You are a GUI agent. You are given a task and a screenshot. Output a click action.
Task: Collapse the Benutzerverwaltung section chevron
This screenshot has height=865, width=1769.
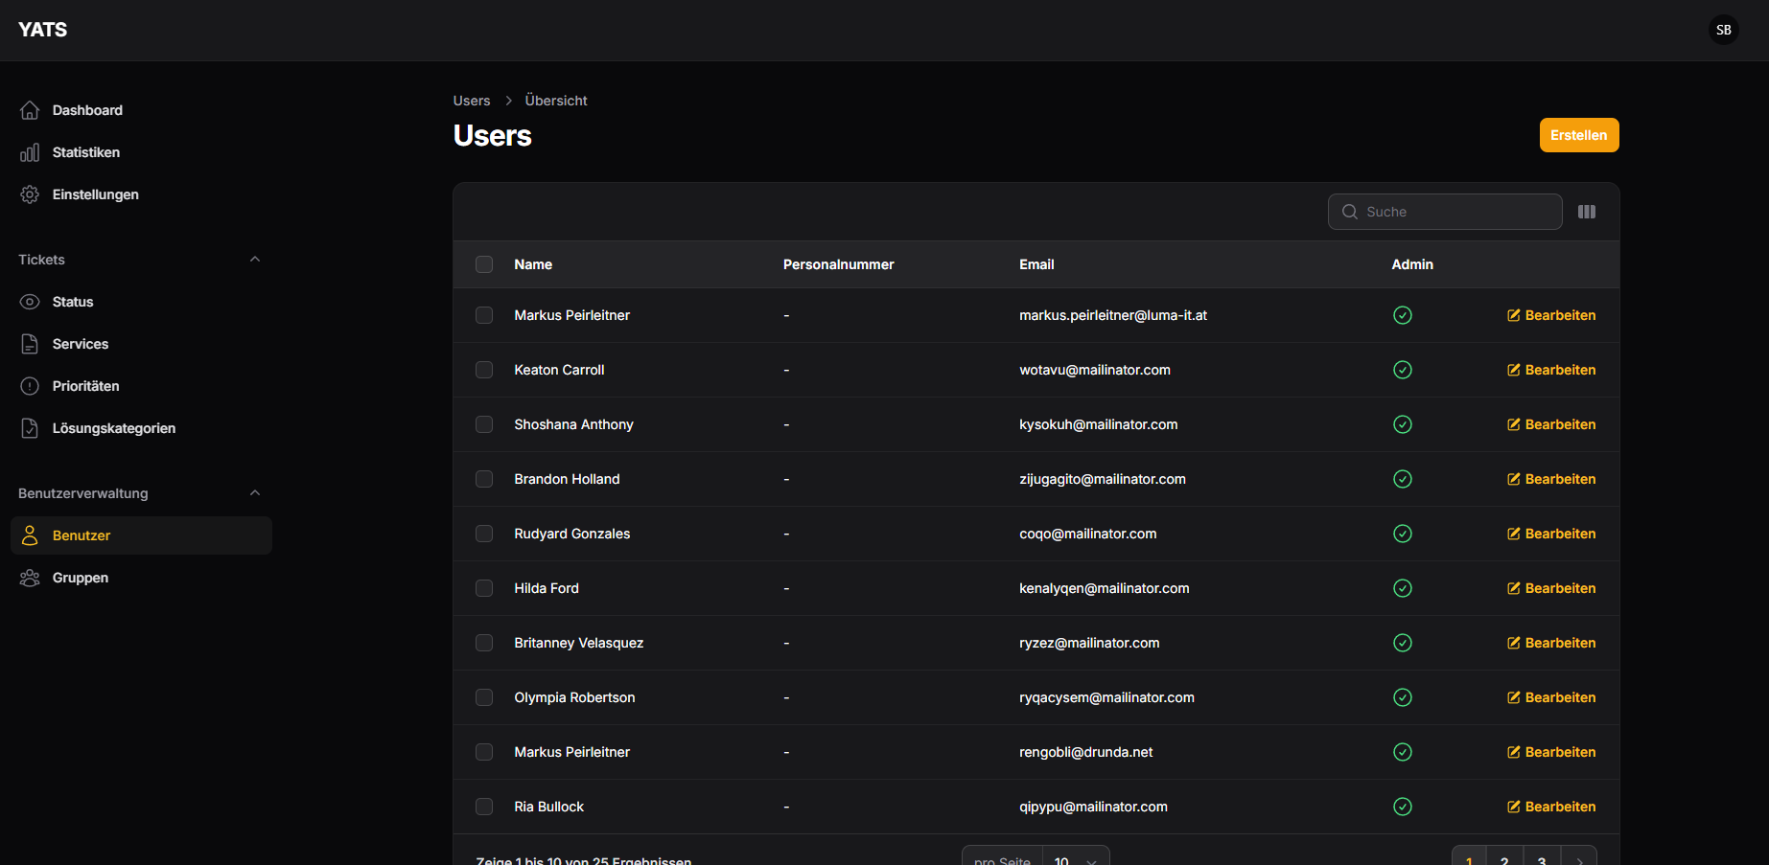pos(255,493)
